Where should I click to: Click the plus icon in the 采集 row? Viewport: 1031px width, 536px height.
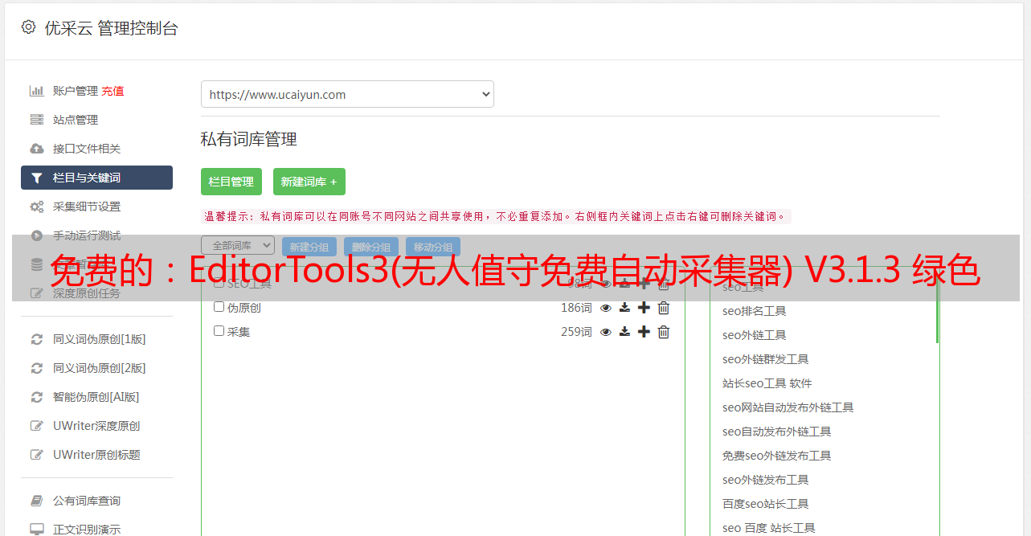tap(644, 332)
